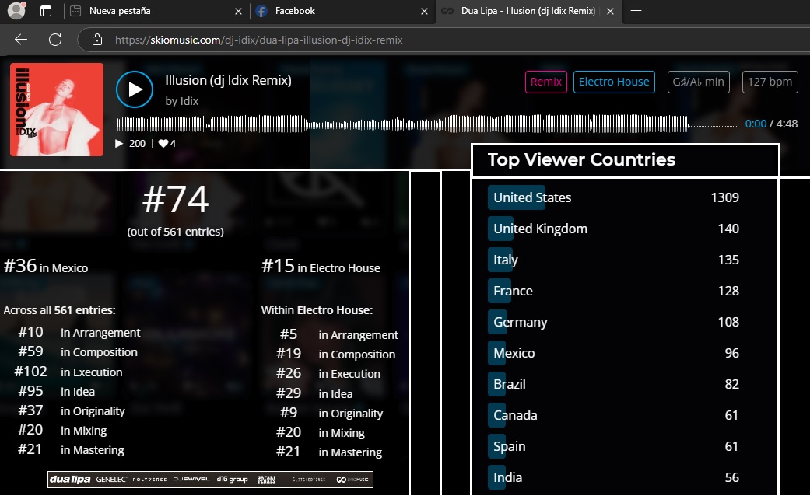Click the small play count icon beside 200
810x496 pixels.
click(119, 144)
